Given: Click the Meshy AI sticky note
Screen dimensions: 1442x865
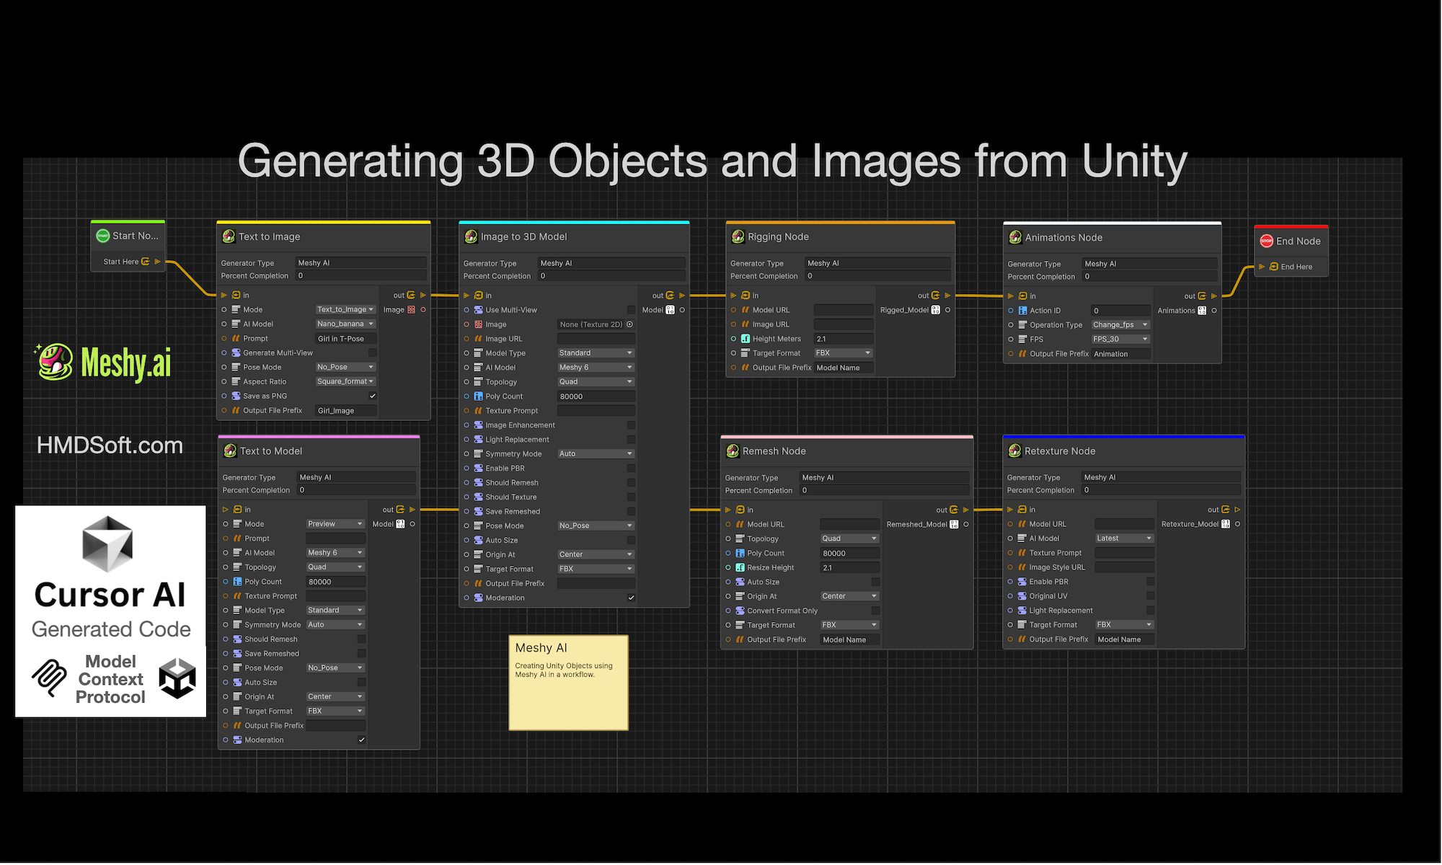Looking at the screenshot, I should click(568, 682).
